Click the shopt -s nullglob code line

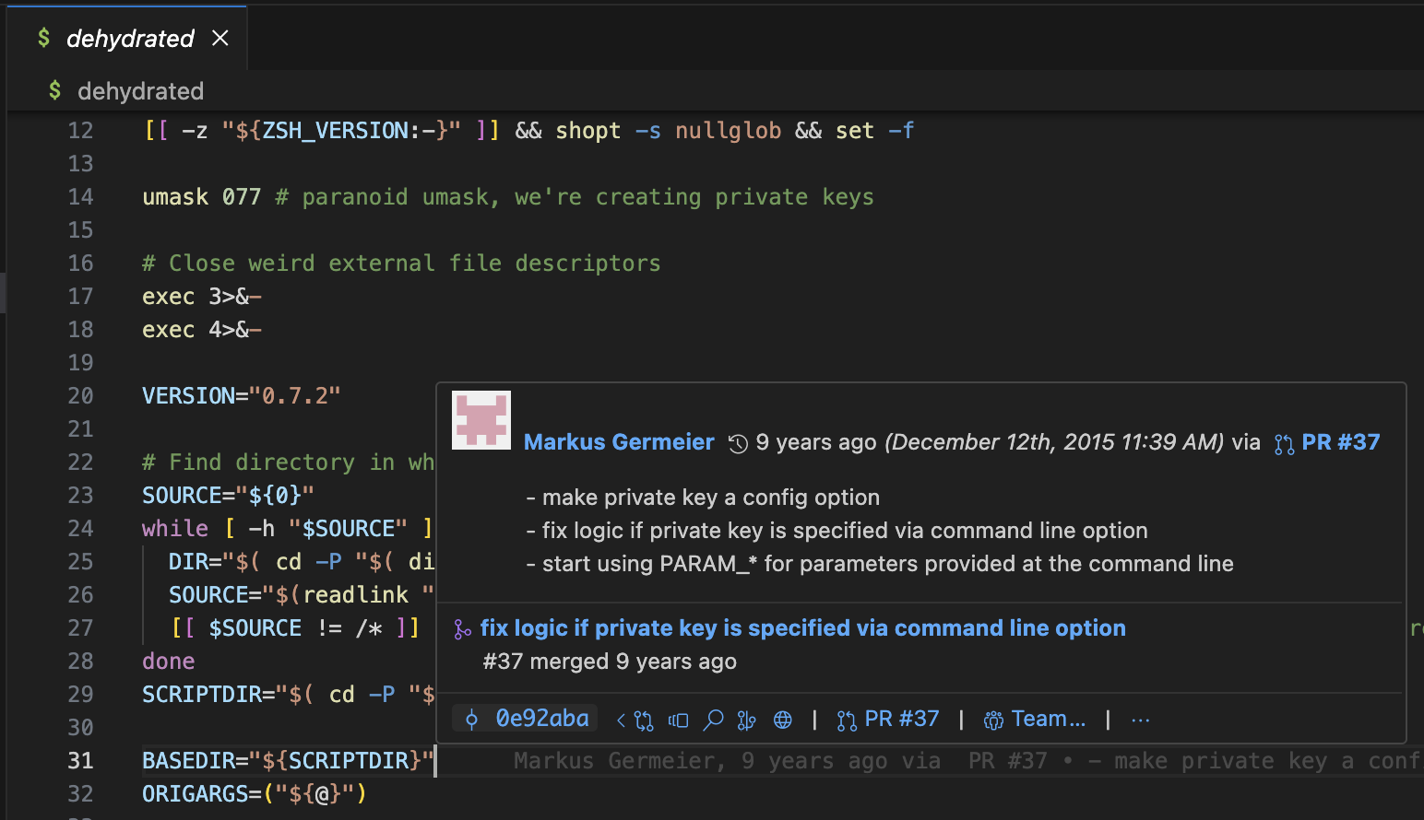click(528, 131)
